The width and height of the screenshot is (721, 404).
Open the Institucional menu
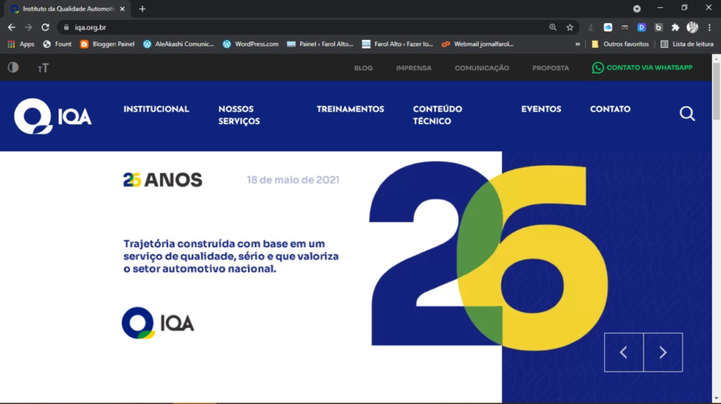click(x=156, y=109)
